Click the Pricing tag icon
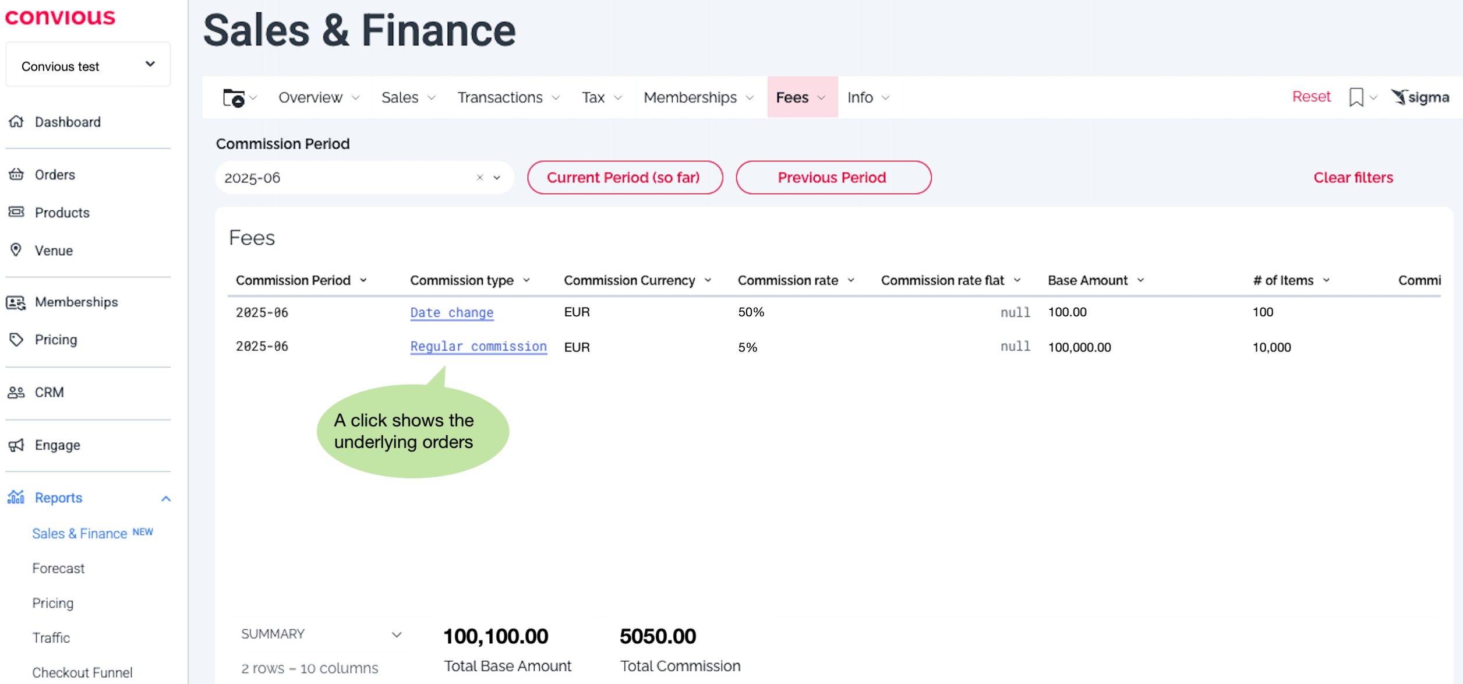1463x684 pixels. [x=16, y=340]
